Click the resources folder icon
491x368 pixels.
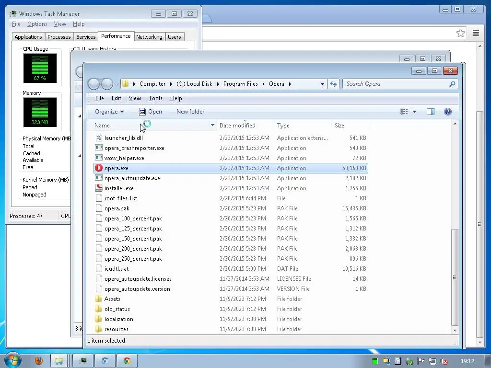(99, 329)
